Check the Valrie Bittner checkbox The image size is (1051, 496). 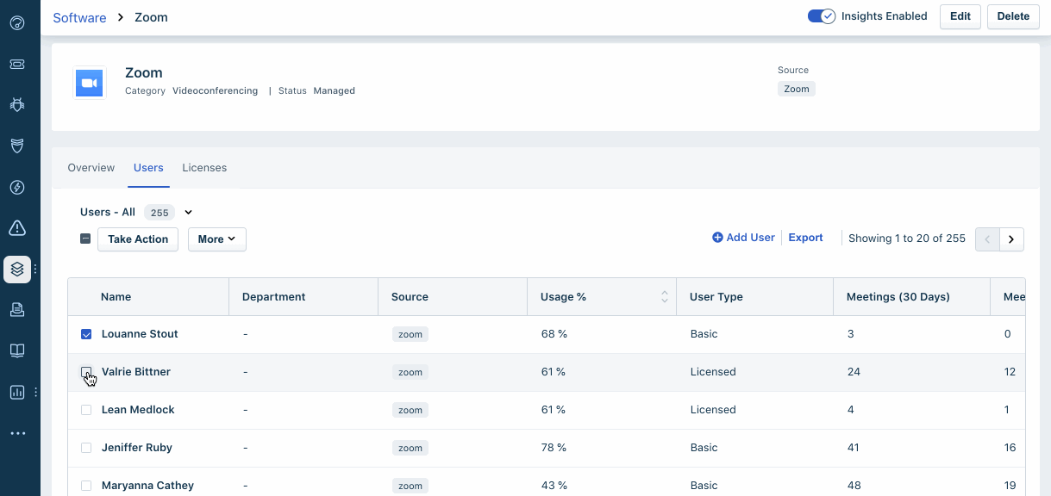86,372
